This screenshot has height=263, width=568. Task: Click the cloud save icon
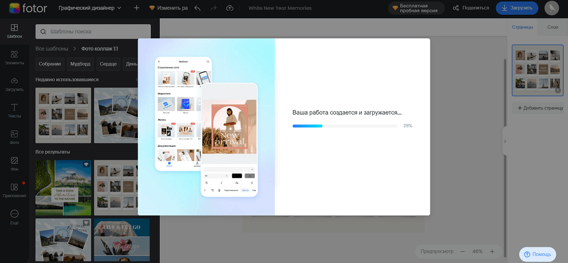pyautogui.click(x=230, y=8)
